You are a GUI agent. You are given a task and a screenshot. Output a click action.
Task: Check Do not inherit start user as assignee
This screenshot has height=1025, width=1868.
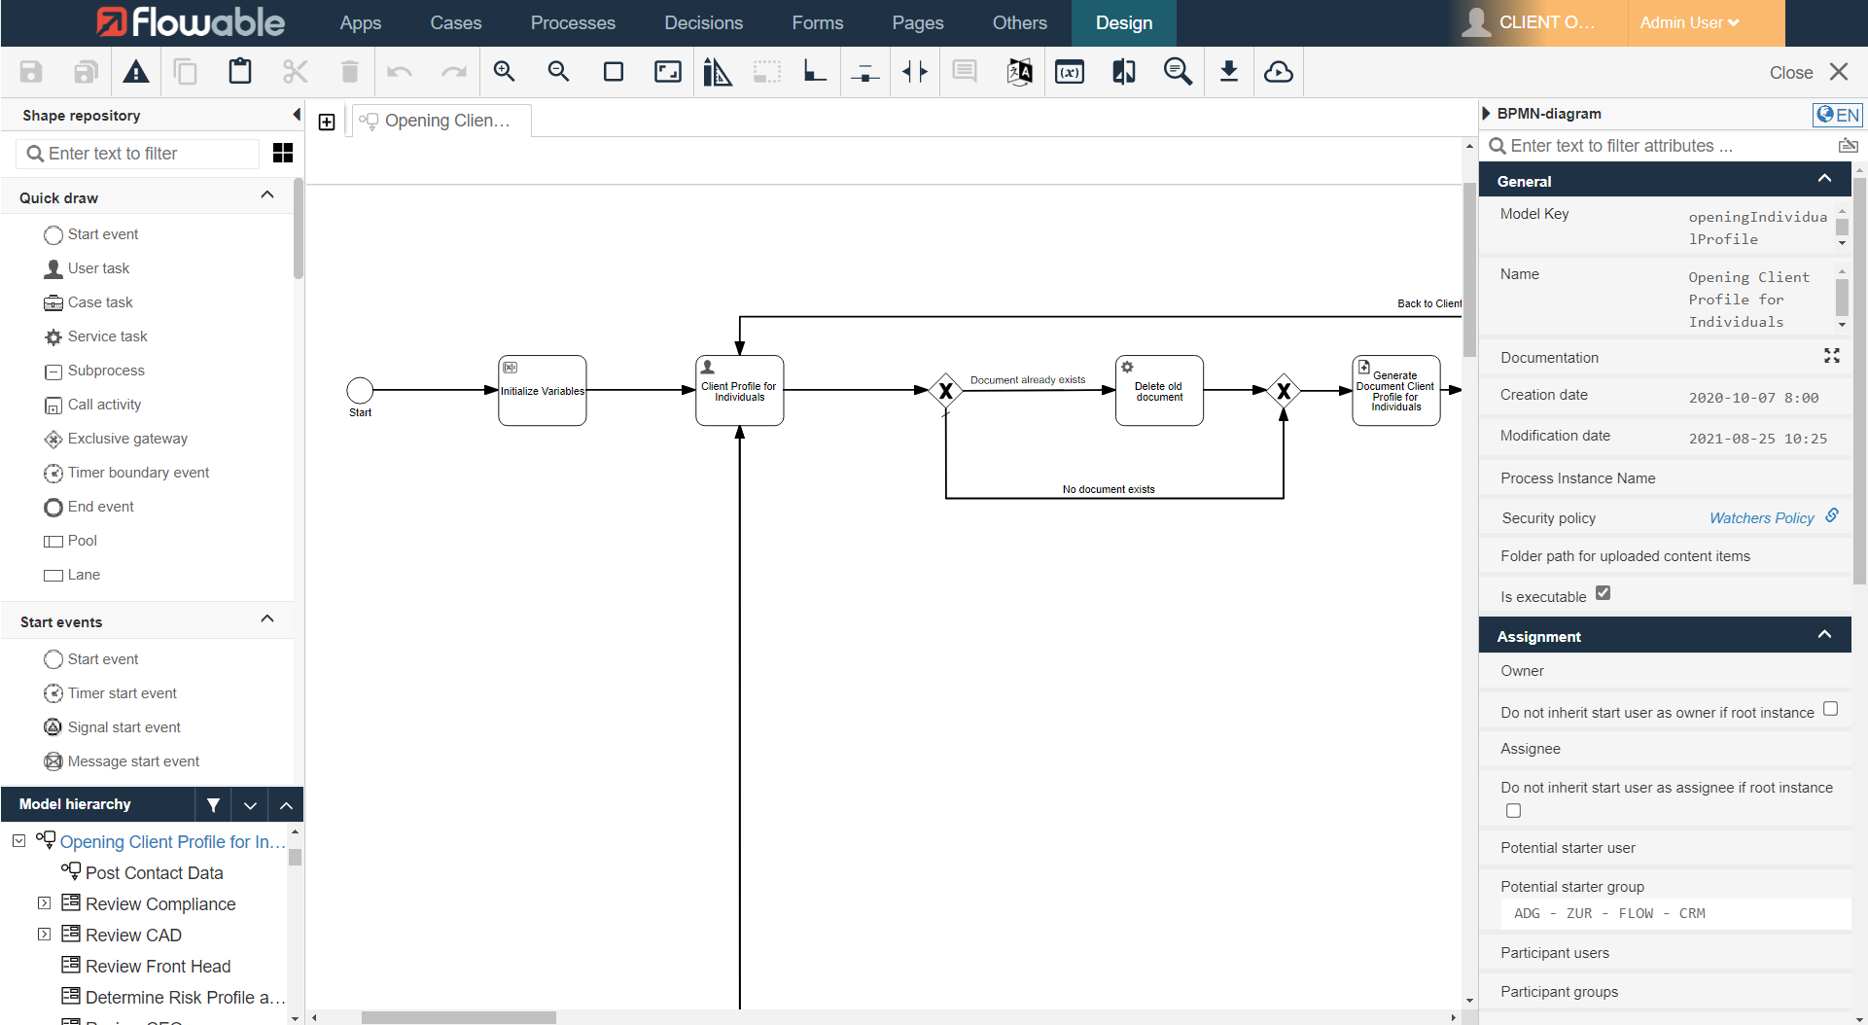coord(1513,810)
